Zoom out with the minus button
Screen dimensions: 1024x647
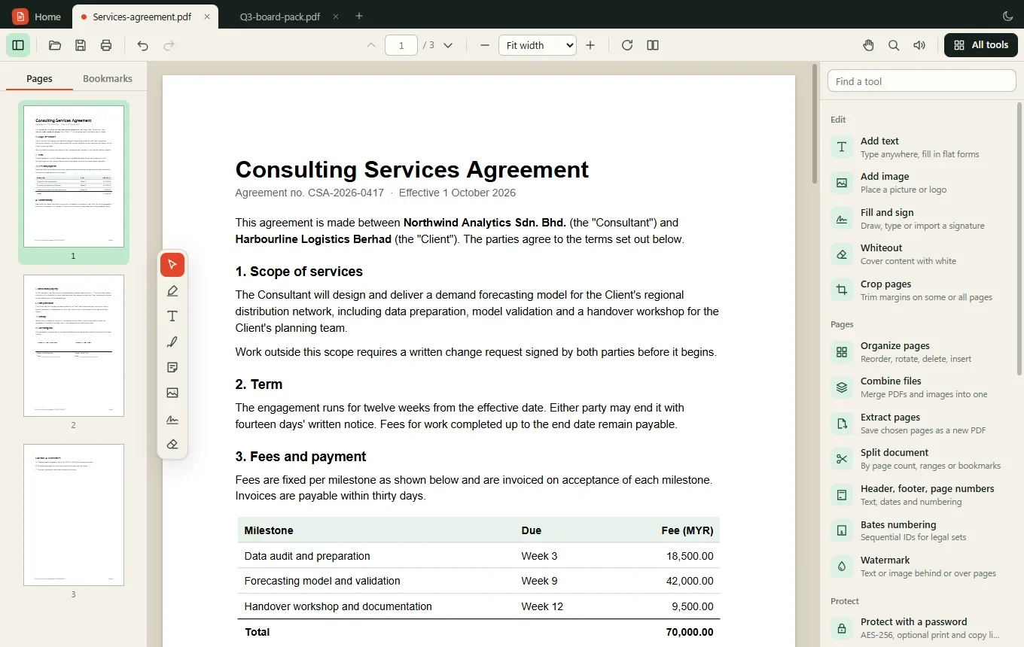tap(485, 45)
